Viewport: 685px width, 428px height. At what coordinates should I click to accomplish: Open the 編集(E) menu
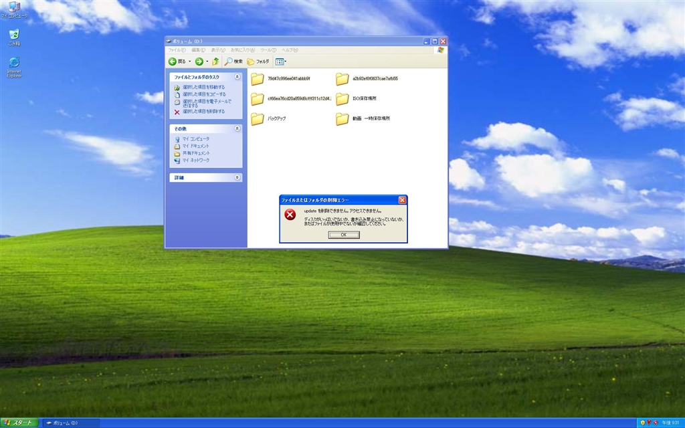(x=198, y=50)
